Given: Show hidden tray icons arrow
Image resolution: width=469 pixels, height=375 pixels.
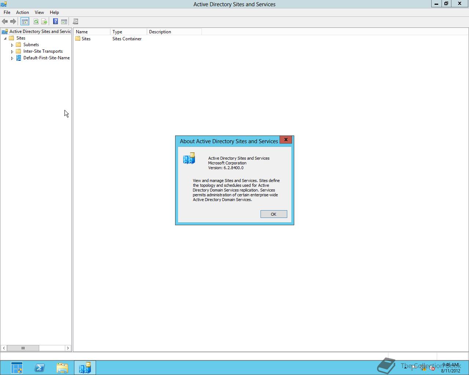Looking at the screenshot, I should tap(405, 368).
